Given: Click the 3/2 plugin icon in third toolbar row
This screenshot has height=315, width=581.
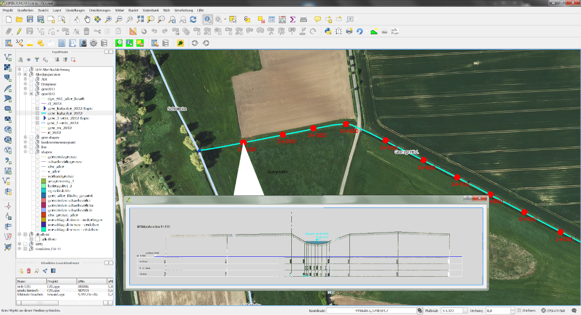Looking at the screenshot, I should (19, 43).
